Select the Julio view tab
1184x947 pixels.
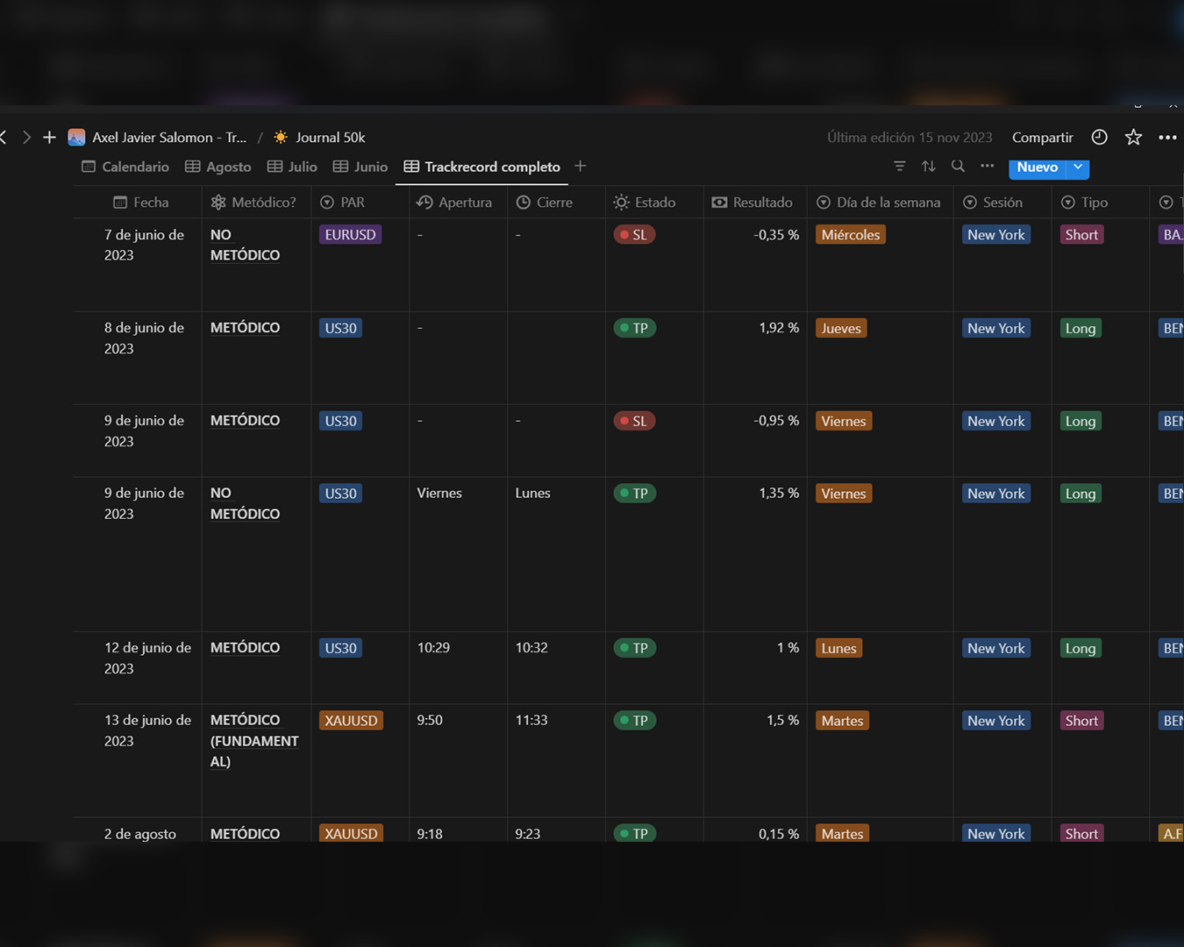click(292, 167)
